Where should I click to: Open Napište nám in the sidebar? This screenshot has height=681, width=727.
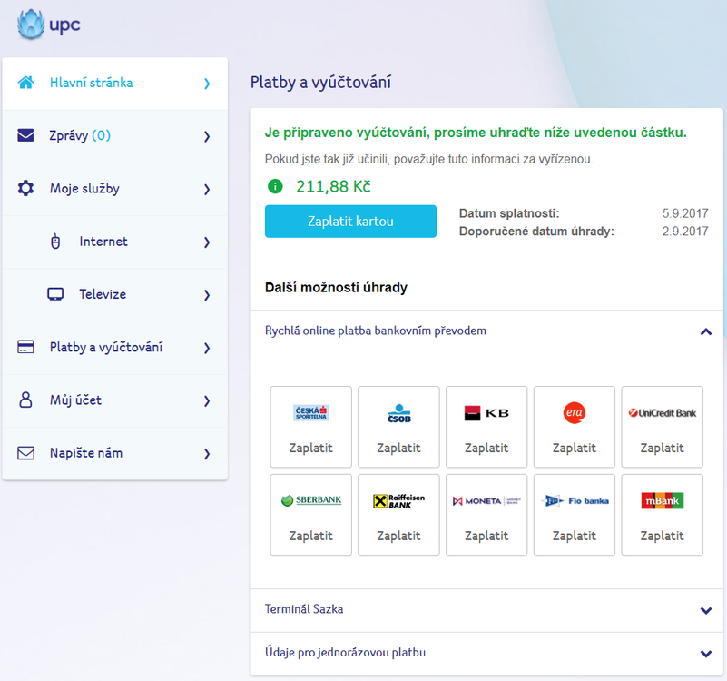(x=115, y=453)
